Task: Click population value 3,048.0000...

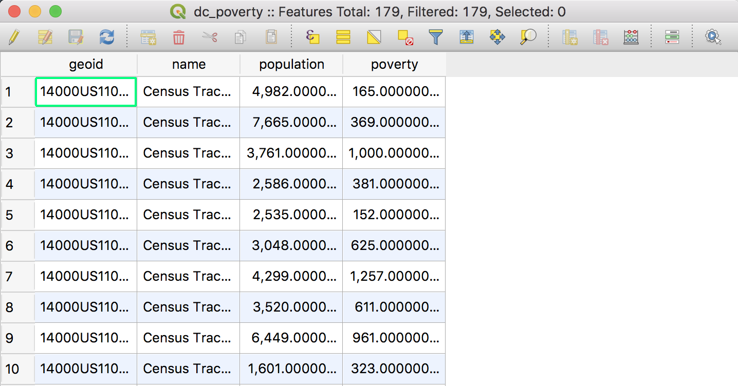Action: [x=291, y=246]
